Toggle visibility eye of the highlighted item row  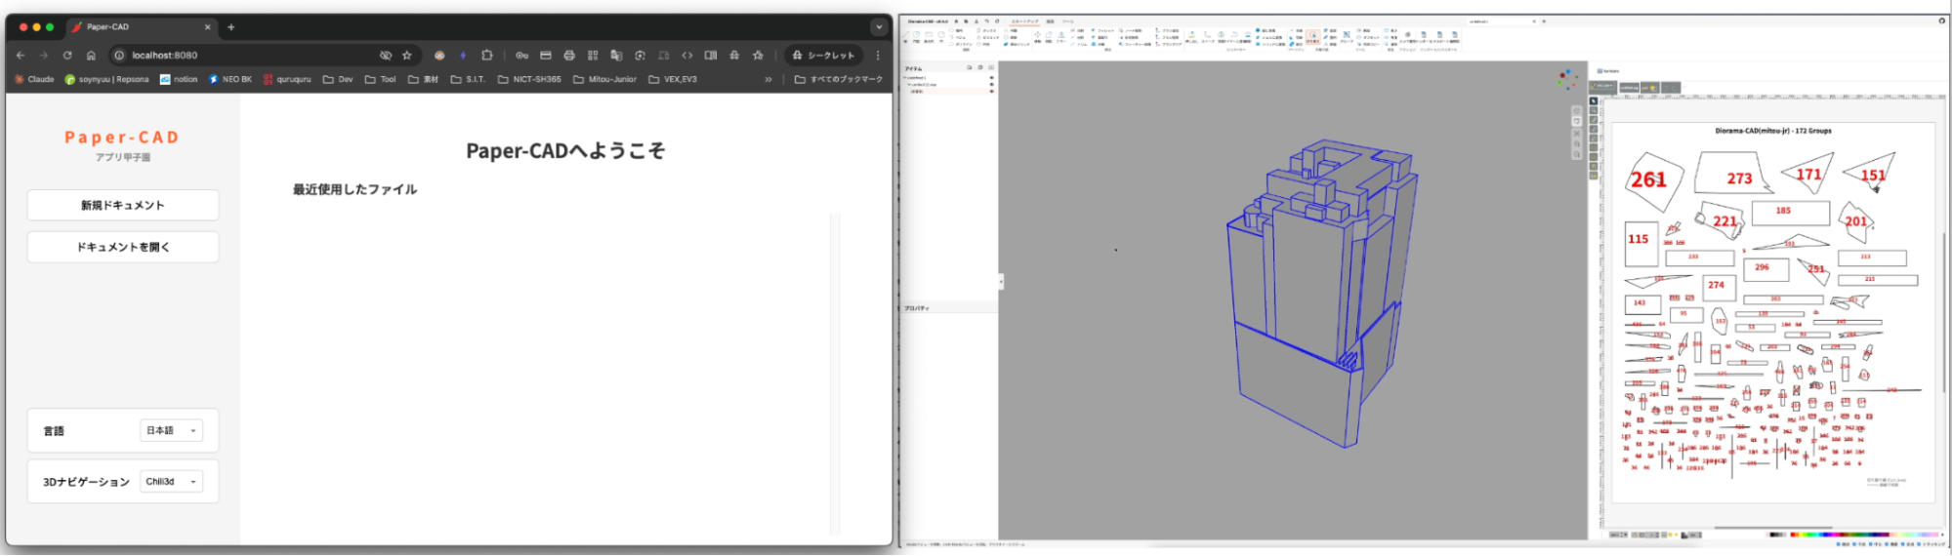pyautogui.click(x=992, y=92)
